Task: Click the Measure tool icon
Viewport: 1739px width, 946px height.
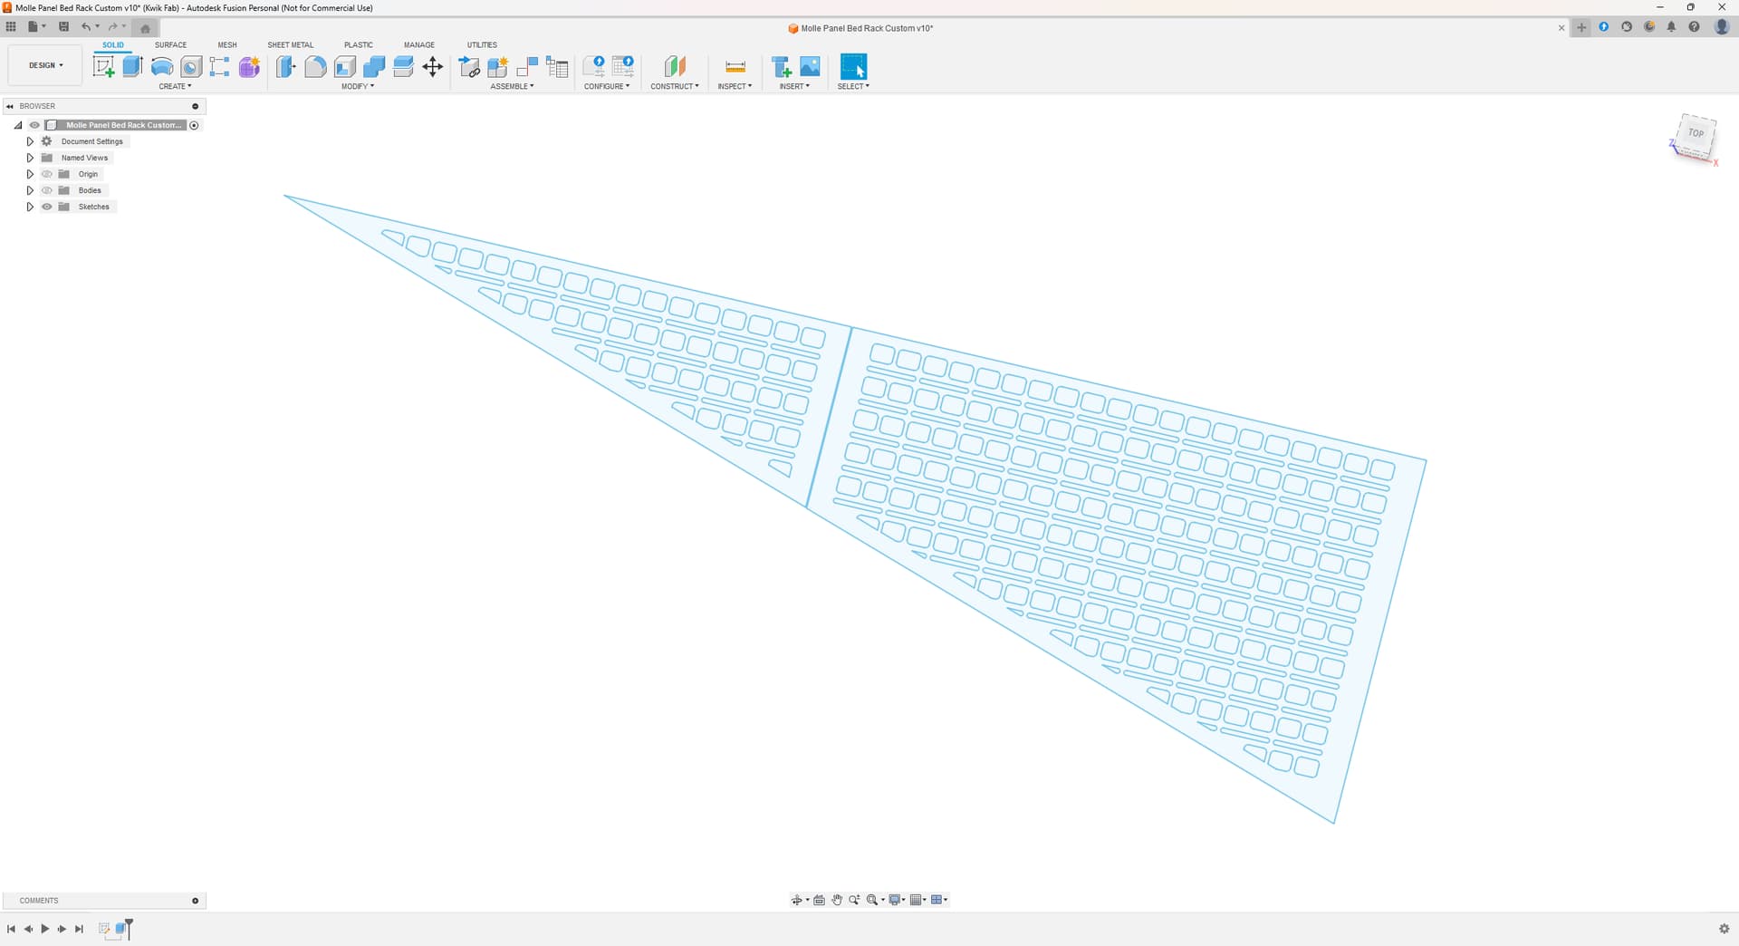Action: pos(735,66)
